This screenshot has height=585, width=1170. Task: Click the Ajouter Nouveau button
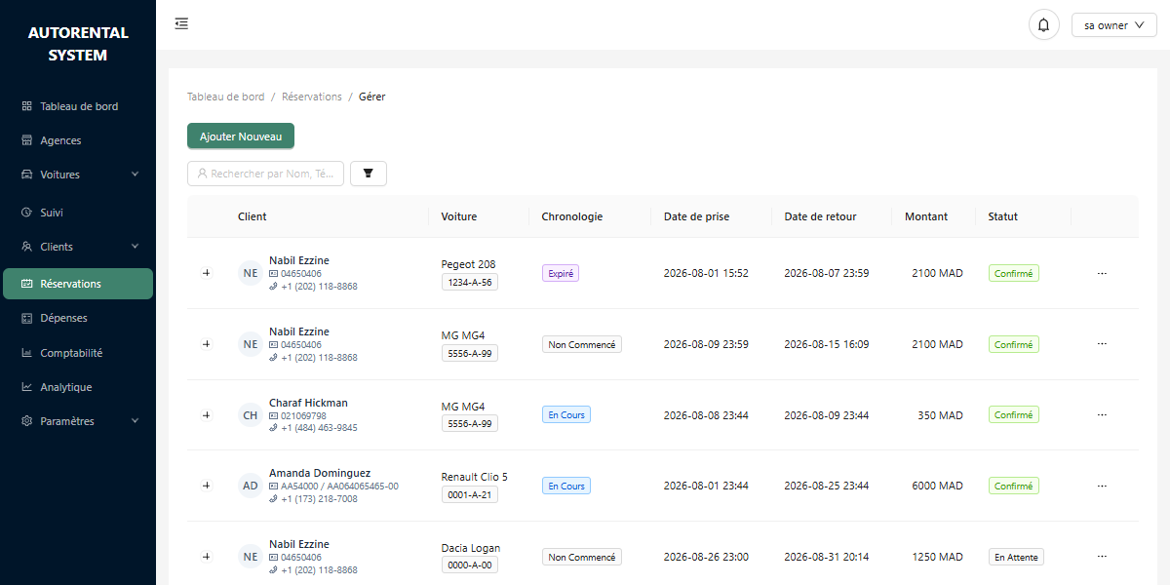241,136
